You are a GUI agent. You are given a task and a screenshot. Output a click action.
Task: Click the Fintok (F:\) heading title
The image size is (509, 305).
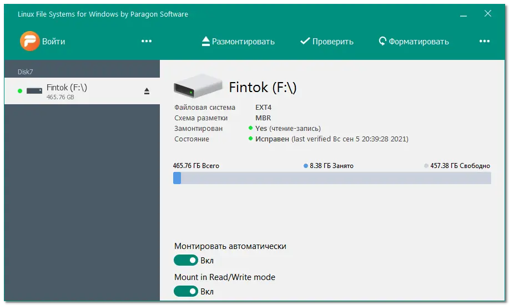(x=263, y=87)
